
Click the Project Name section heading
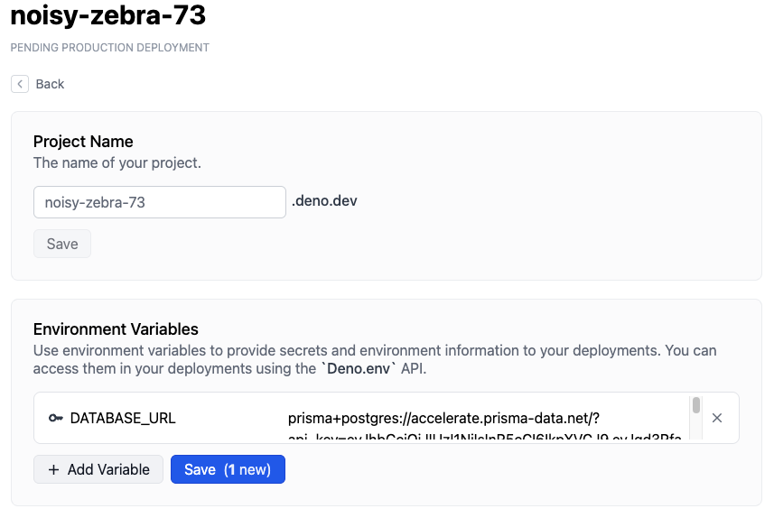(83, 142)
